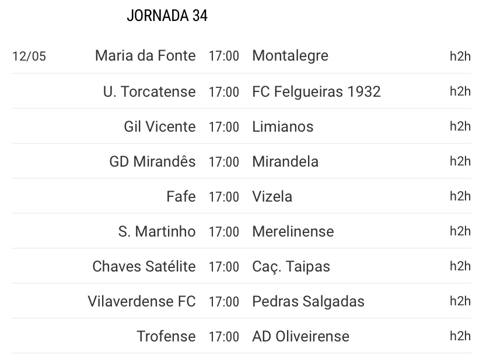Open h2h for Trofense vs AD Oliveirense

click(460, 336)
